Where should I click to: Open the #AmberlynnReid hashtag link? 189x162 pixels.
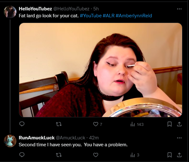[x=134, y=16]
